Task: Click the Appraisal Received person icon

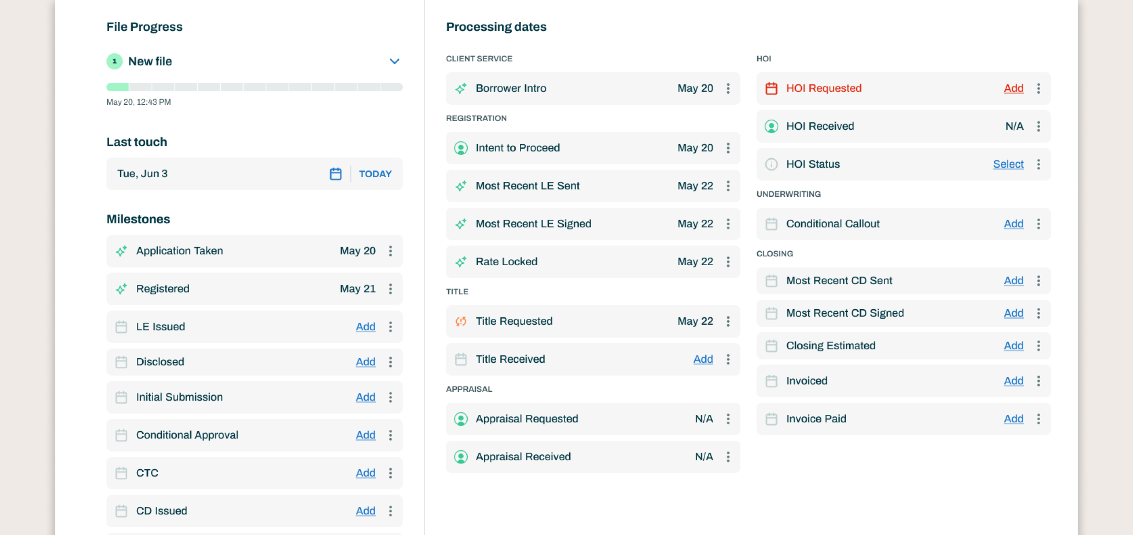Action: pos(461,457)
